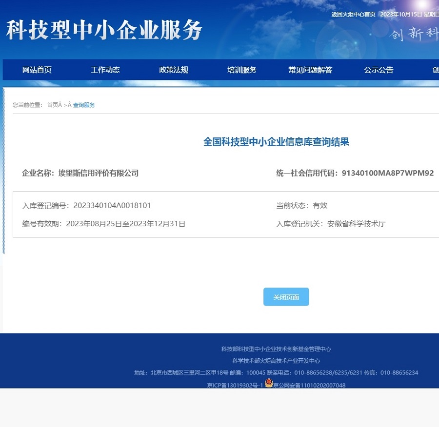Open the 常见问题解答 navigation menu item

310,70
